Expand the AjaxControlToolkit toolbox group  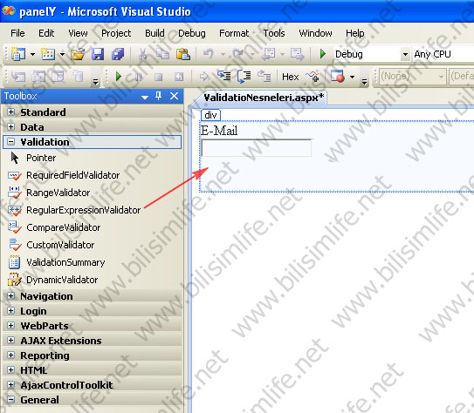click(10, 384)
